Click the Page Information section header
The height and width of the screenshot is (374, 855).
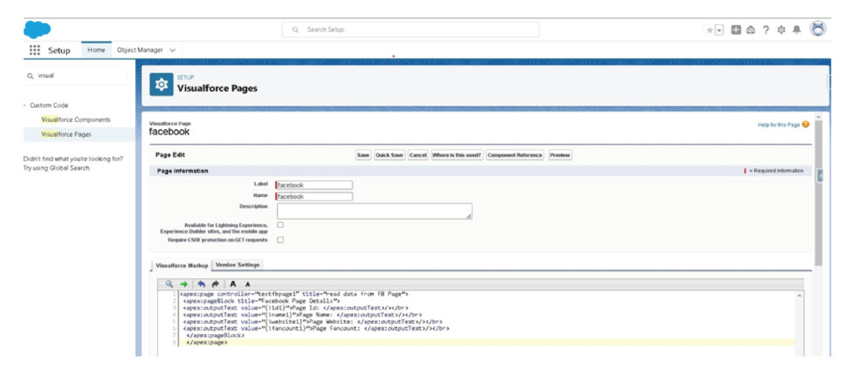click(x=480, y=171)
